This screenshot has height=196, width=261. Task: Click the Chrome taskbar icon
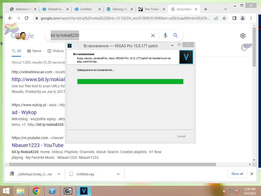pos(36,191)
